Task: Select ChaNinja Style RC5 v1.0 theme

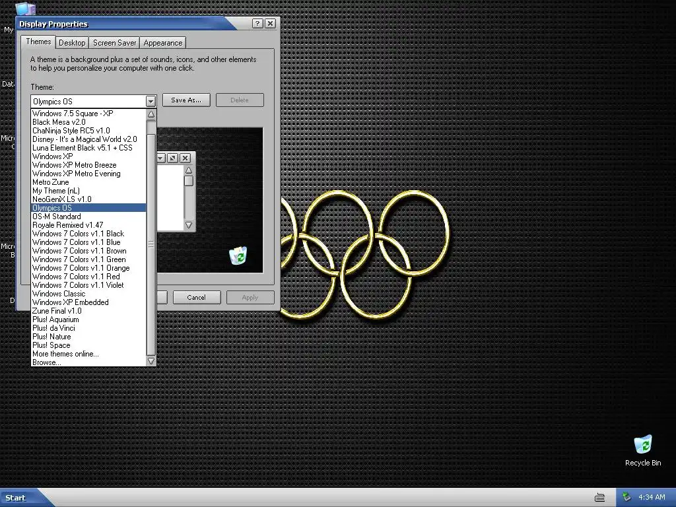Action: [x=88, y=131]
